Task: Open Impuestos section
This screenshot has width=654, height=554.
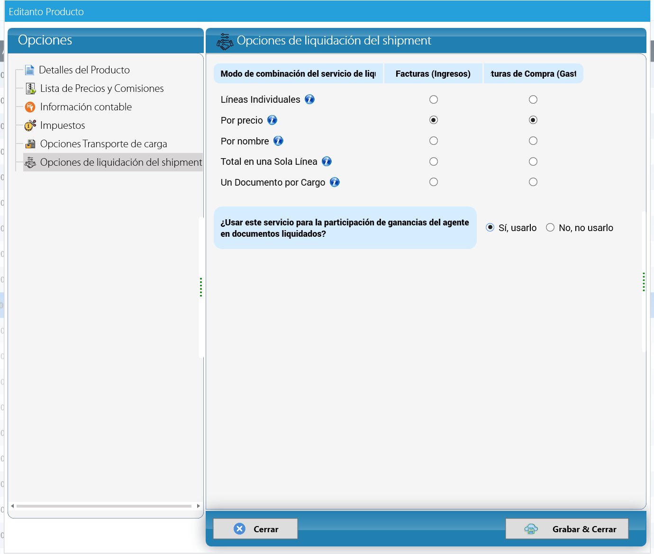Action: coord(63,125)
